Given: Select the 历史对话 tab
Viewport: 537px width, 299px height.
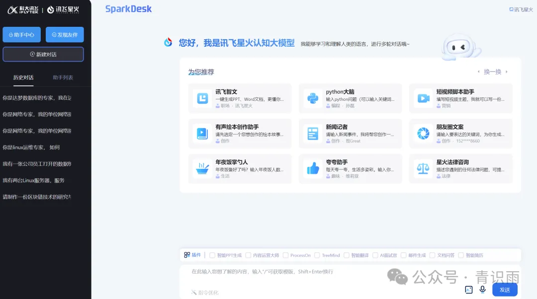Looking at the screenshot, I should (x=23, y=78).
